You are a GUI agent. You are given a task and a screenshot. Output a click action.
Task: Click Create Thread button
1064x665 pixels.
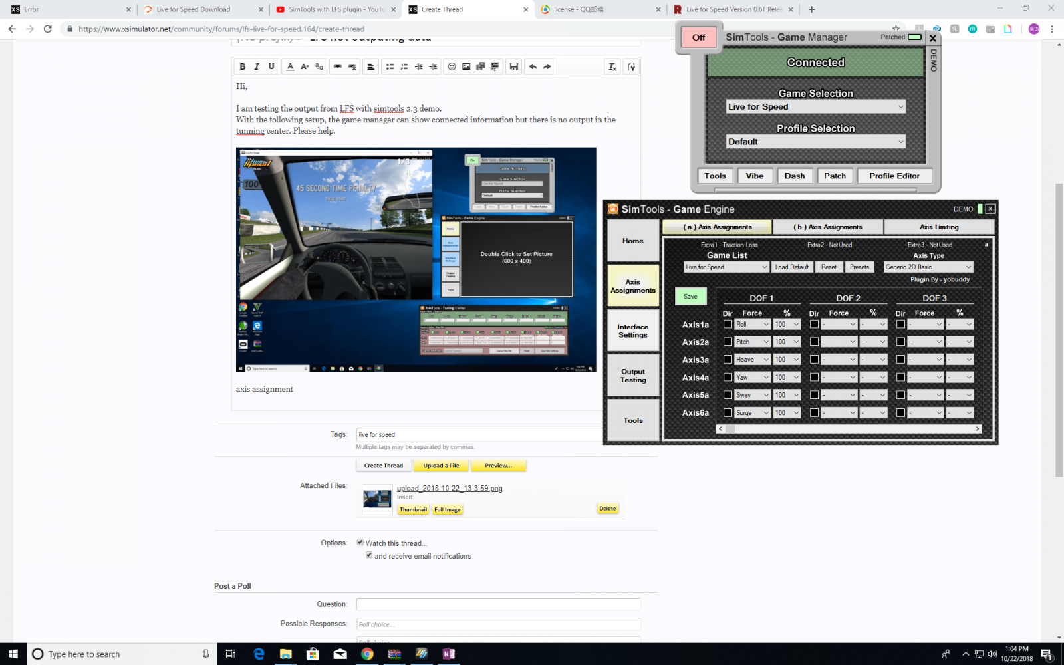click(x=384, y=465)
